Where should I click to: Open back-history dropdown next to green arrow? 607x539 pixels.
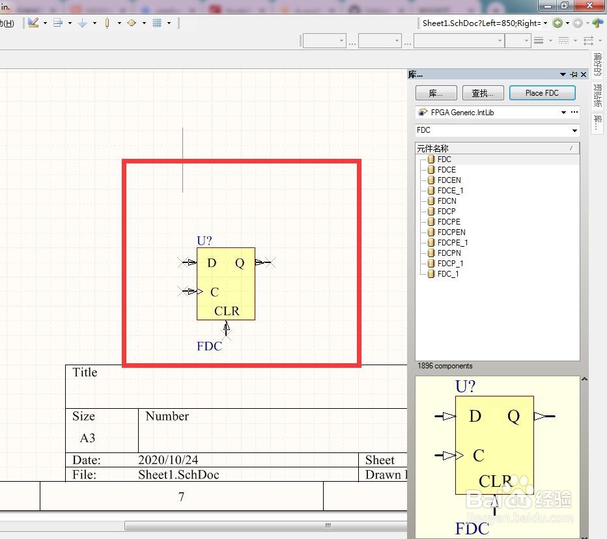click(x=567, y=23)
